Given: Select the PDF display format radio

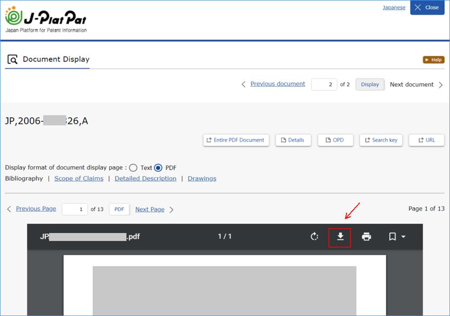Looking at the screenshot, I should (x=158, y=168).
